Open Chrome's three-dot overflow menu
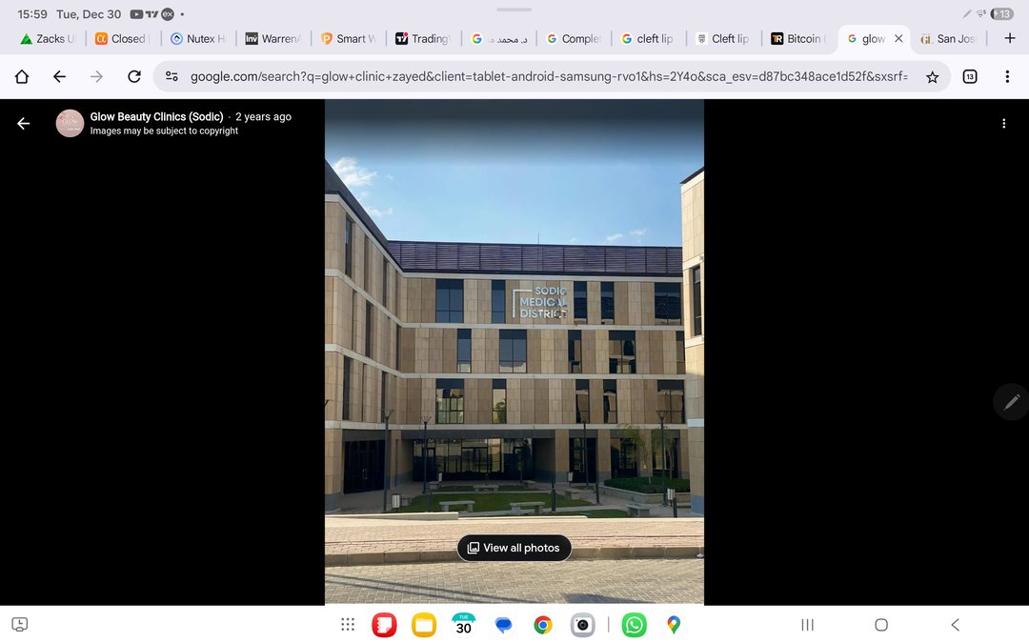The image size is (1029, 643). pyautogui.click(x=1007, y=76)
